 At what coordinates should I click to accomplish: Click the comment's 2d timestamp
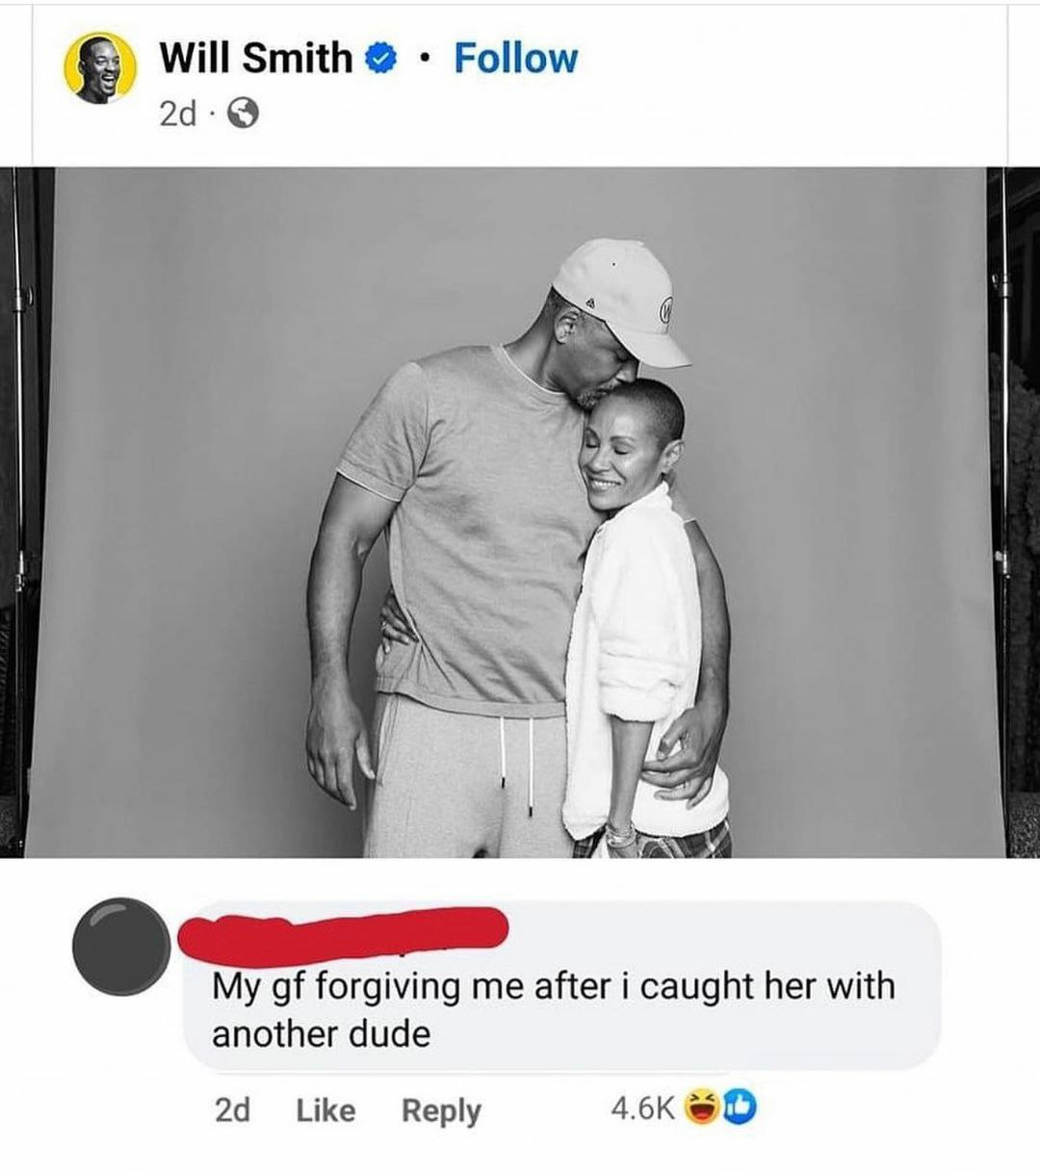pyautogui.click(x=232, y=1110)
